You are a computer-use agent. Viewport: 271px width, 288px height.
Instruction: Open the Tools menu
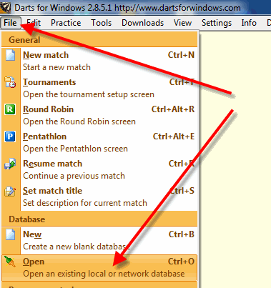(102, 23)
